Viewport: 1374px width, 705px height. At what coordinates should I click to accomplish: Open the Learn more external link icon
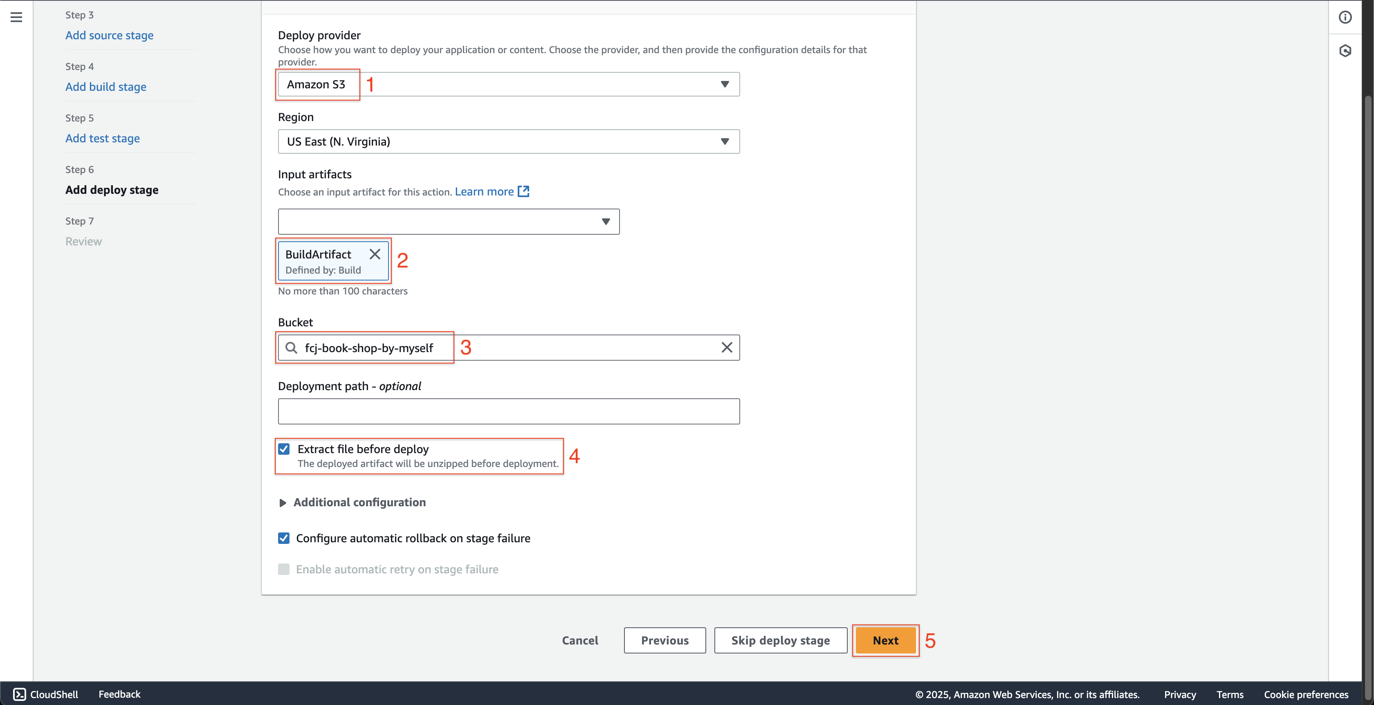[x=524, y=191]
